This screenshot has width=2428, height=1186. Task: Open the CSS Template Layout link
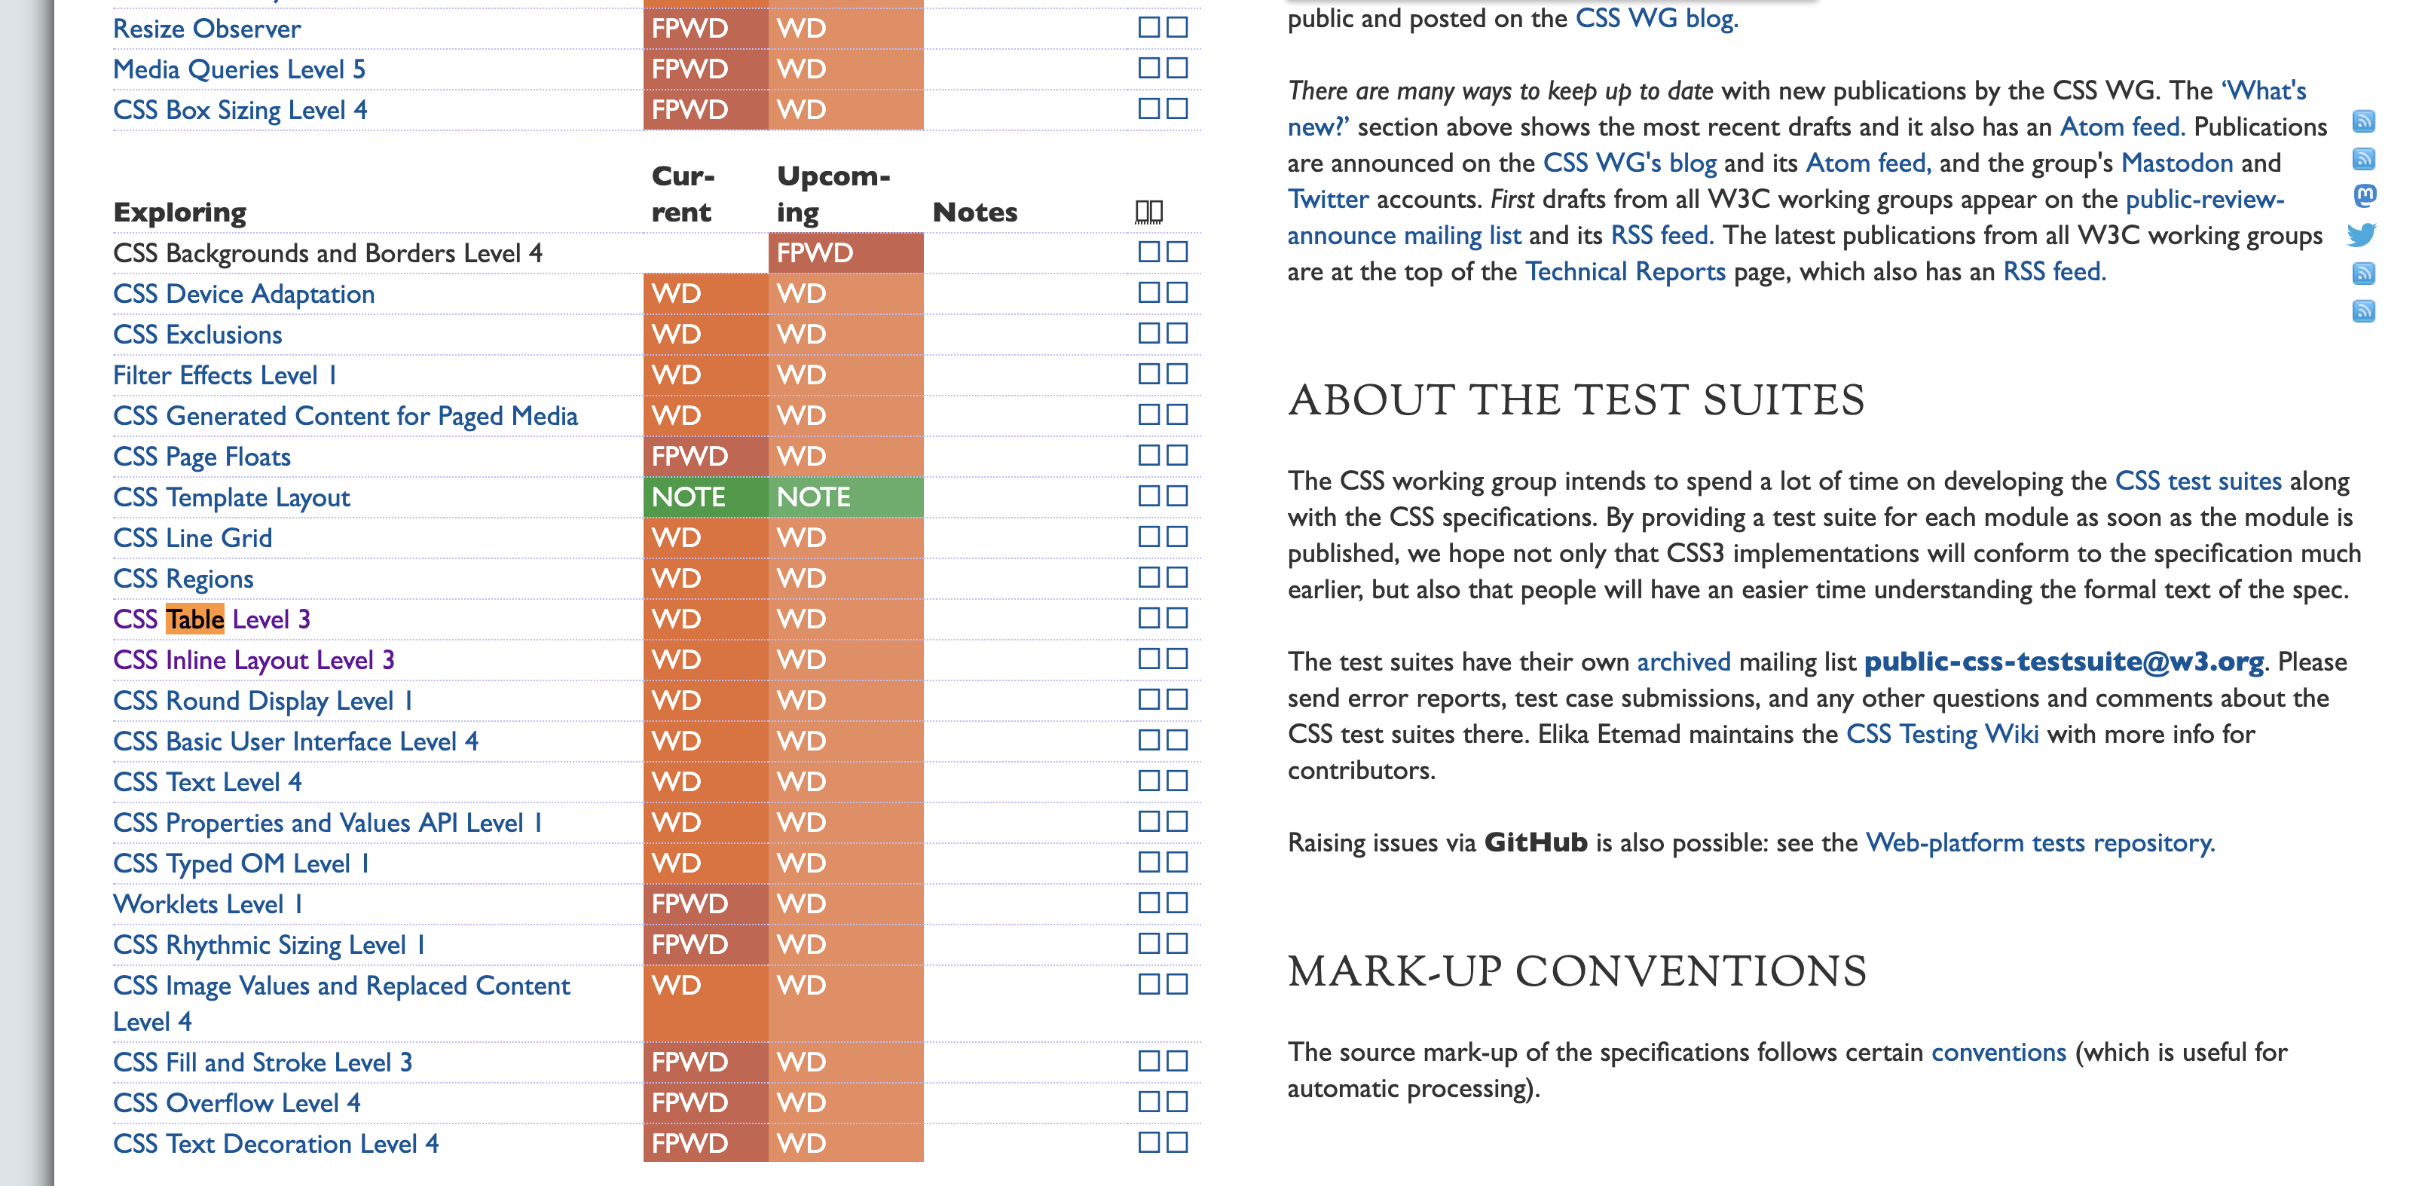point(231,497)
